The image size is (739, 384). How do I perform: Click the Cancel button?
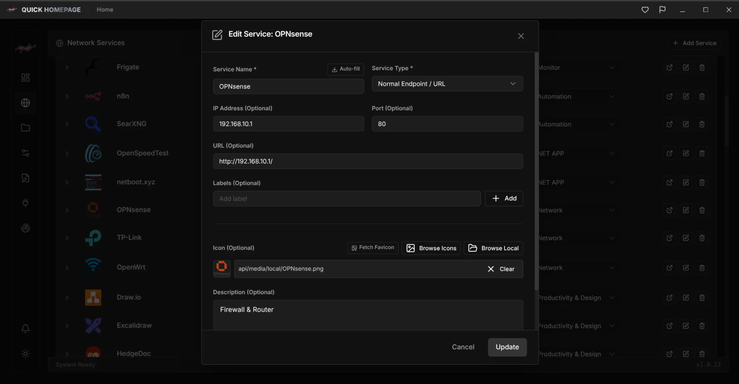click(463, 347)
